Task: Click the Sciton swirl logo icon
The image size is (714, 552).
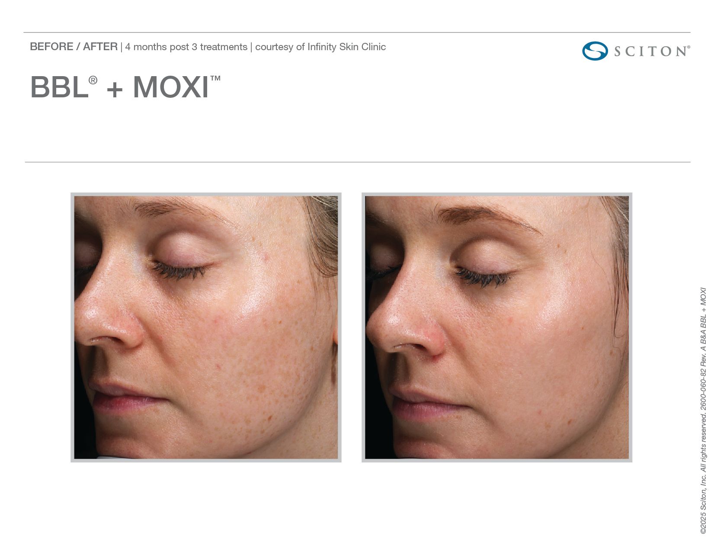Action: click(x=595, y=51)
